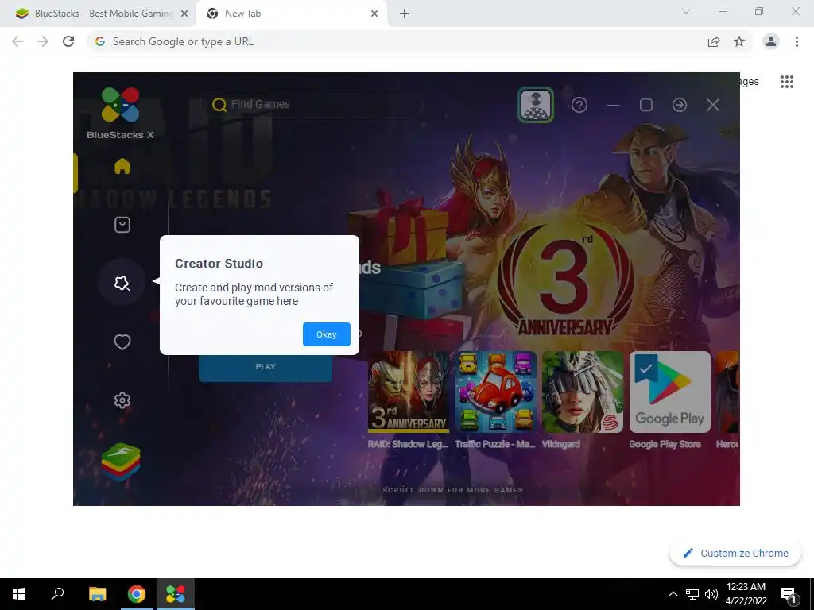The height and width of the screenshot is (610, 814).
Task: Open network status tray icon
Action: 692,594
